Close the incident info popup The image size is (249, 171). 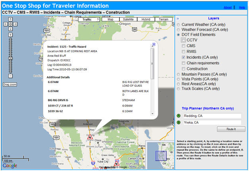click(x=154, y=44)
